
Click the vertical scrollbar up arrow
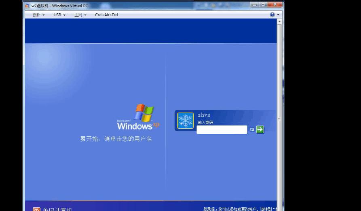(x=279, y=21)
